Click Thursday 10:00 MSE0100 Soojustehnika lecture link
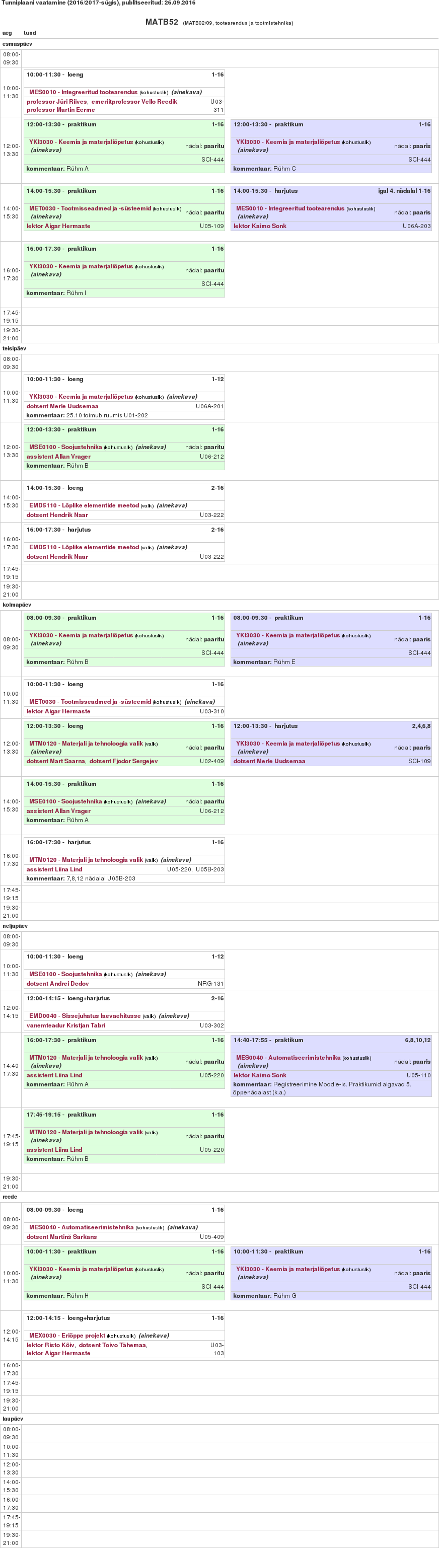439x1548 pixels. point(65,974)
